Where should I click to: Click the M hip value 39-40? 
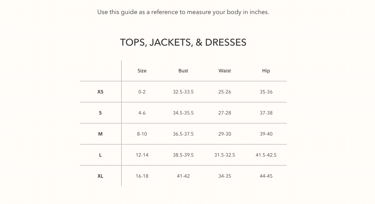(266, 134)
